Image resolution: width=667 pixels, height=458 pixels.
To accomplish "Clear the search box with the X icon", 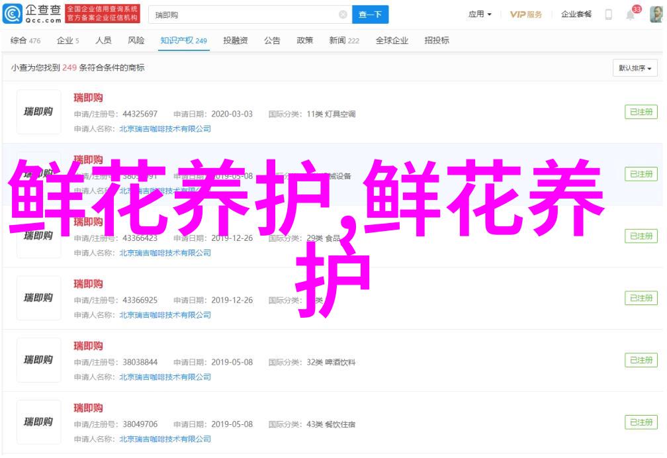I will [343, 15].
